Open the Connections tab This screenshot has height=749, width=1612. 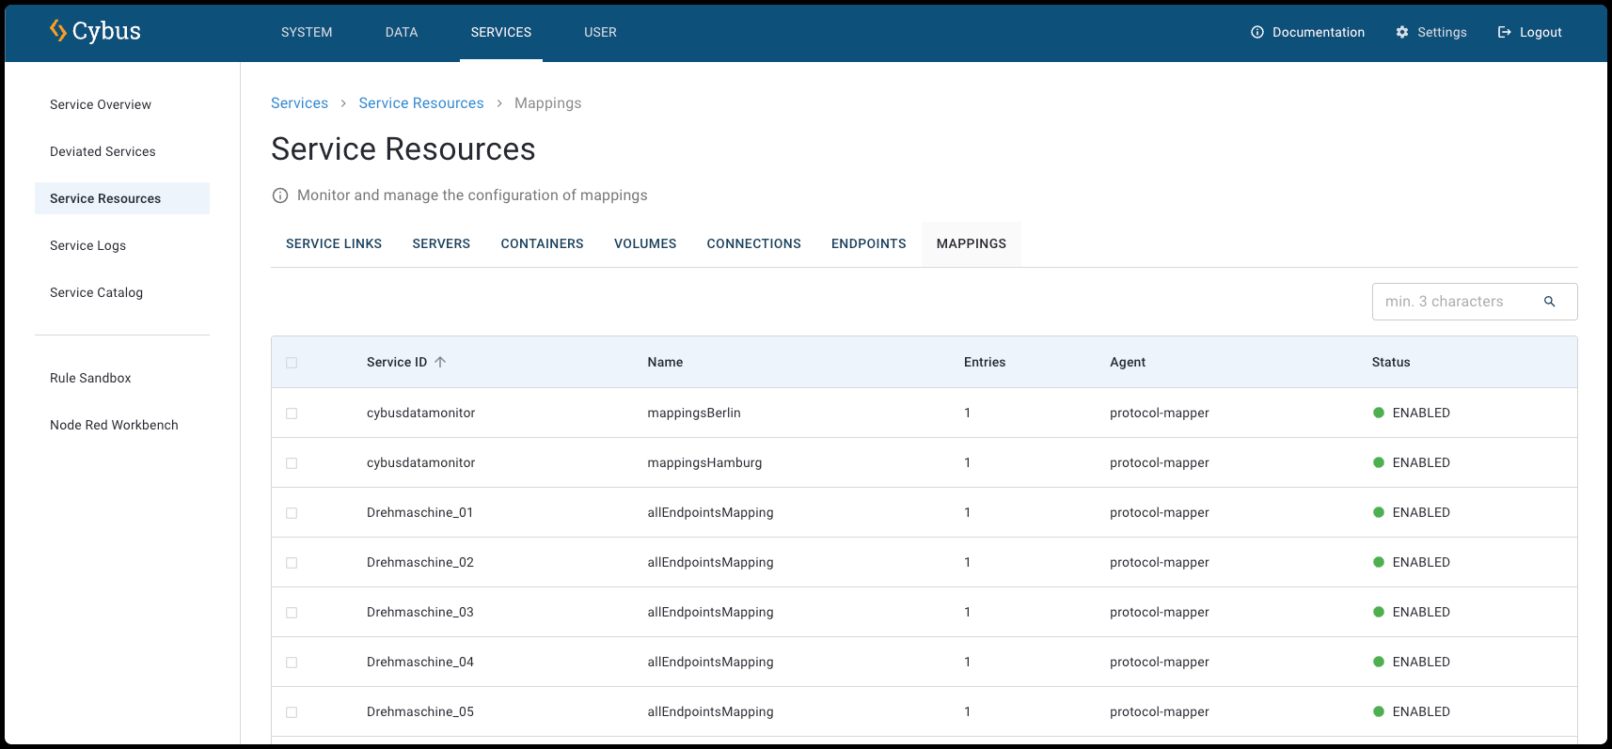pos(753,243)
